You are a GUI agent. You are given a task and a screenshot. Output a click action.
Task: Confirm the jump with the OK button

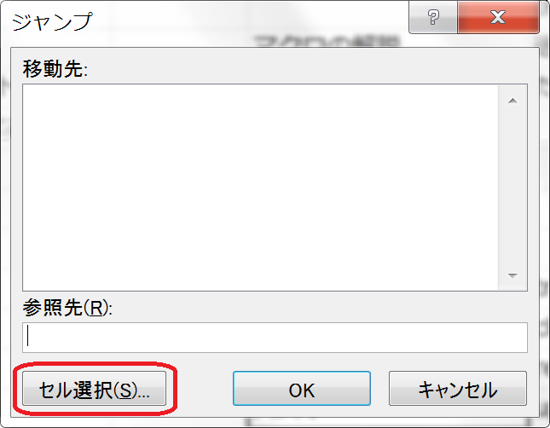tap(302, 389)
